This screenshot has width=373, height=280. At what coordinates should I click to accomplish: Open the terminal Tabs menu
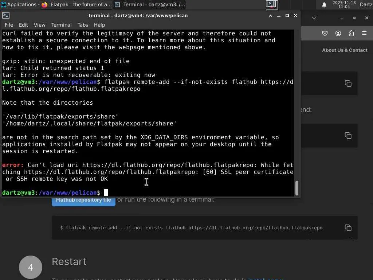pyautogui.click(x=83, y=25)
